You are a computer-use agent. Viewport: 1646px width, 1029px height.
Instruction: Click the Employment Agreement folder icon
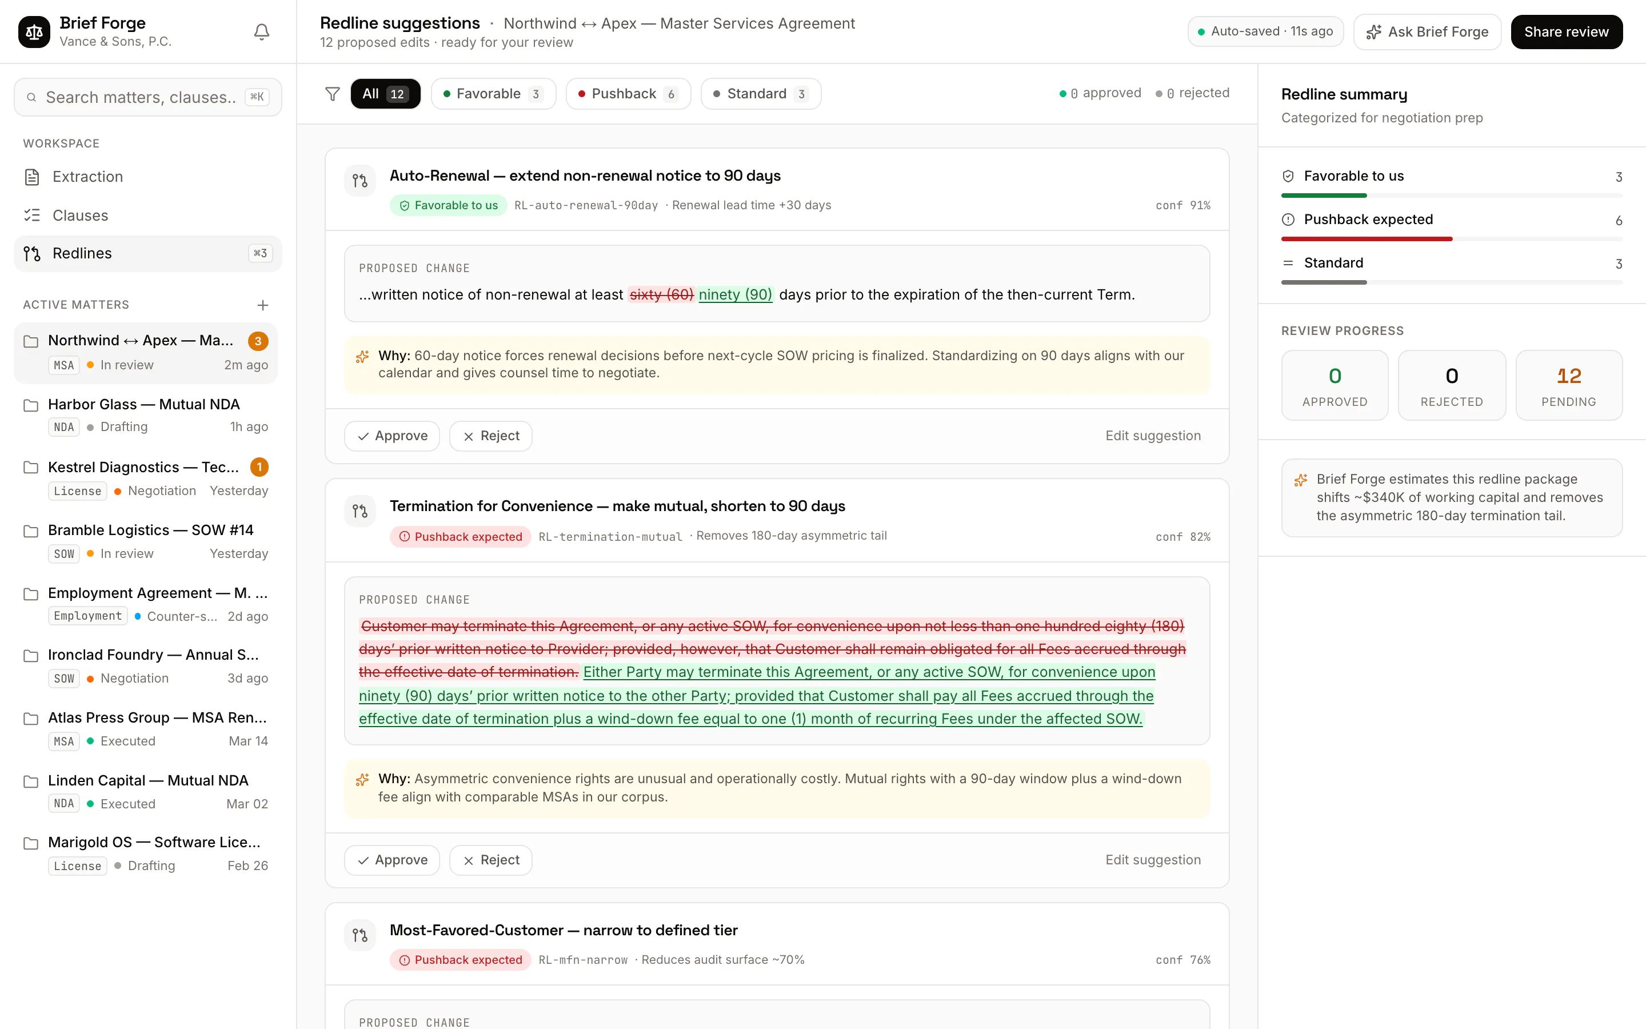click(x=31, y=594)
